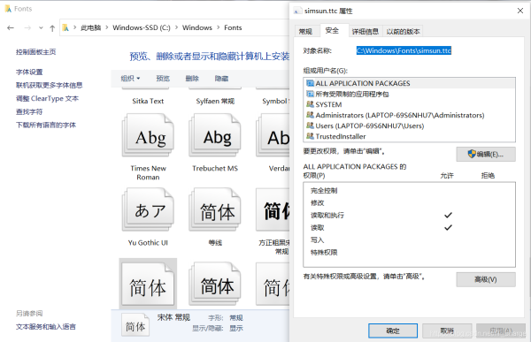The image size is (531, 342).
Task: Click the 高级(V) button
Action: 486,280
